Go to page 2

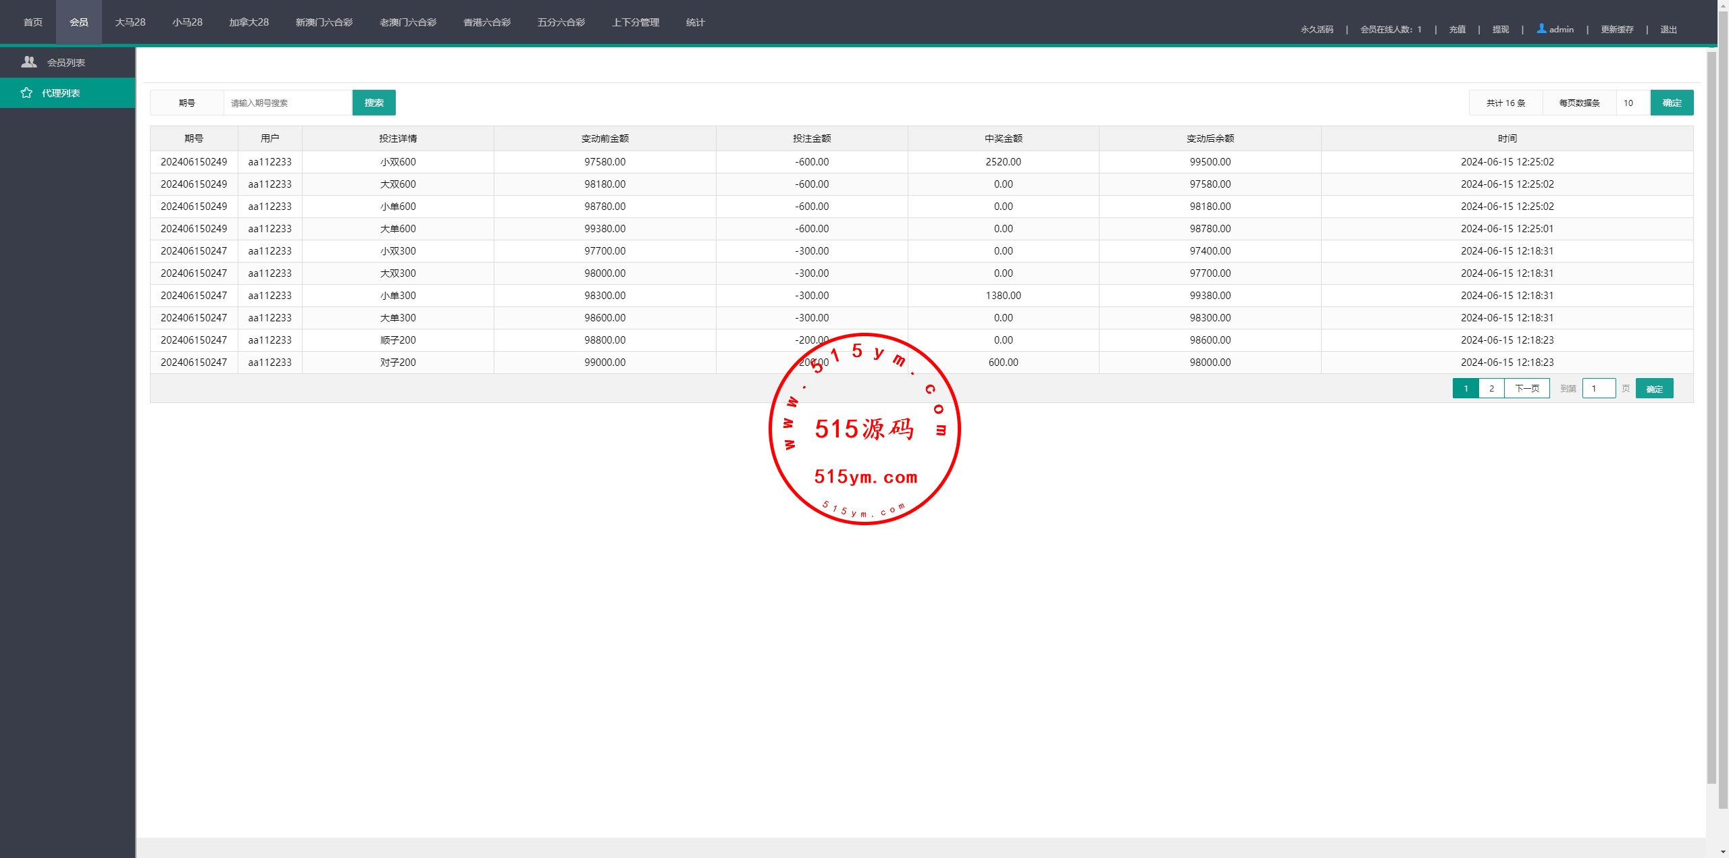(x=1491, y=389)
